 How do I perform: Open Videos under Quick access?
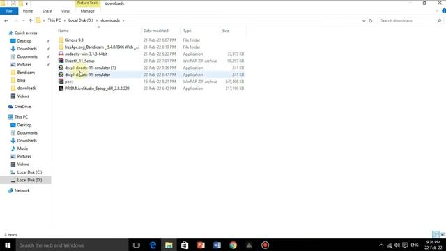coord(23,96)
